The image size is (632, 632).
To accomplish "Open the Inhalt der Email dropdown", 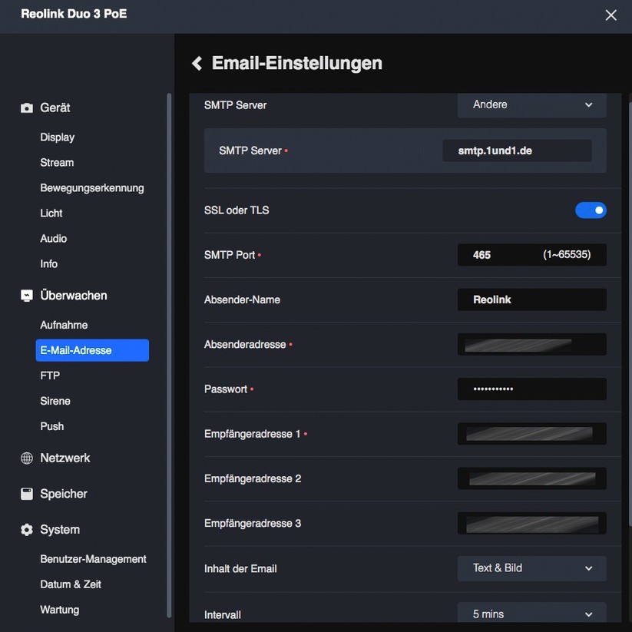I will (531, 568).
